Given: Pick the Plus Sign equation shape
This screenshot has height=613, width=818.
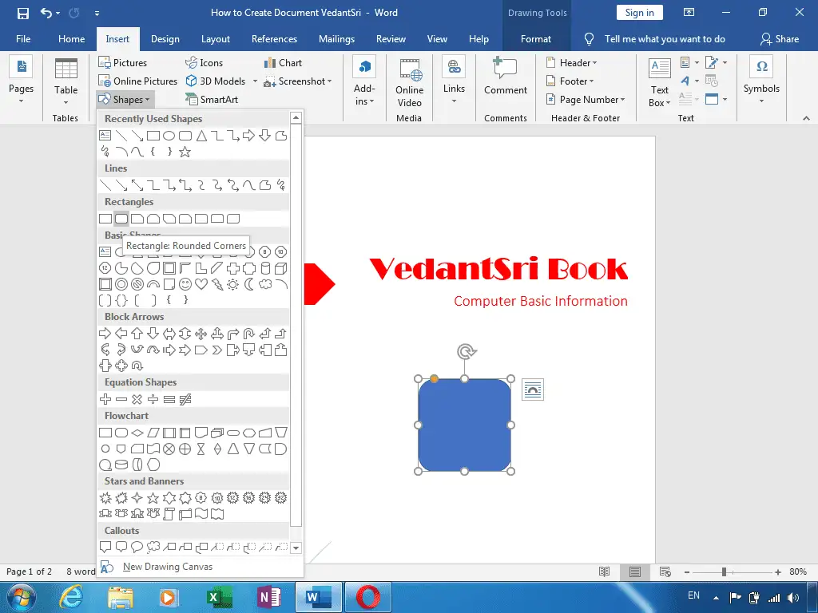Looking at the screenshot, I should coord(105,399).
